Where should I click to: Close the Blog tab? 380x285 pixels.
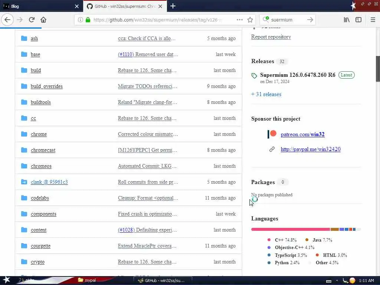(76, 6)
